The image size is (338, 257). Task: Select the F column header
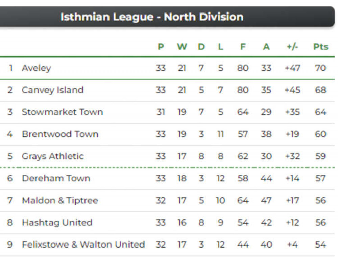[243, 47]
